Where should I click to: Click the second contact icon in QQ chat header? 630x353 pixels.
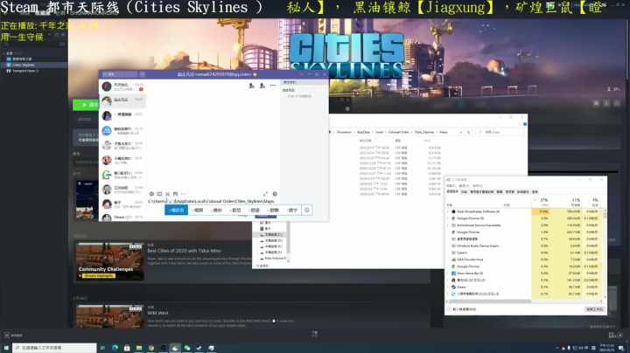tap(262, 86)
